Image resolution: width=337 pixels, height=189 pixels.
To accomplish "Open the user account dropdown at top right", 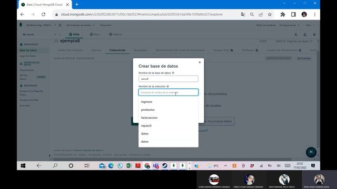I will tap(310, 25).
